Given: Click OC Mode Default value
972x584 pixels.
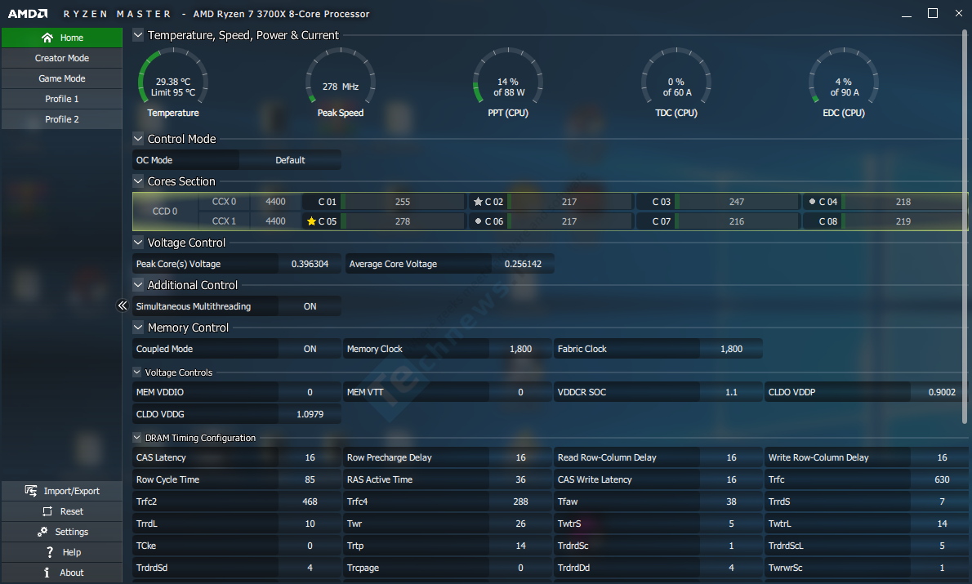Looking at the screenshot, I should click(x=290, y=160).
